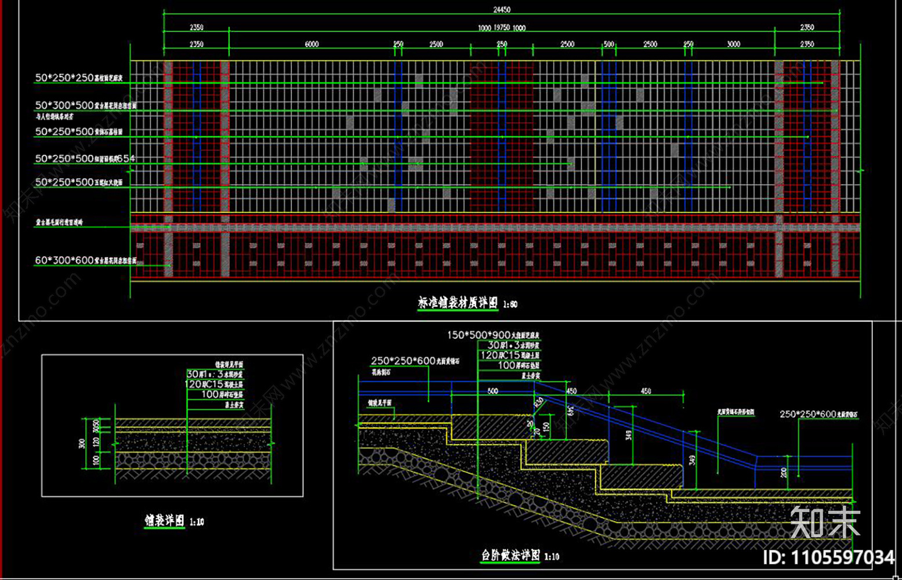
Task: Select the 1:60 scale text
Action: (510, 304)
